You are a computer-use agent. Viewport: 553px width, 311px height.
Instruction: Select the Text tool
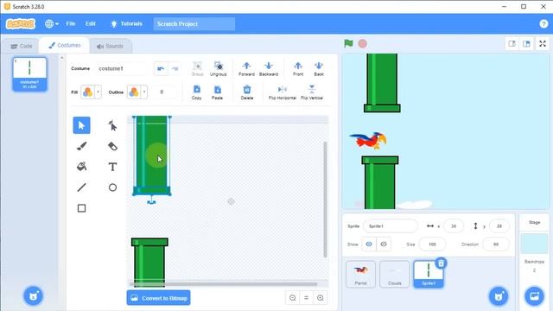pyautogui.click(x=112, y=167)
